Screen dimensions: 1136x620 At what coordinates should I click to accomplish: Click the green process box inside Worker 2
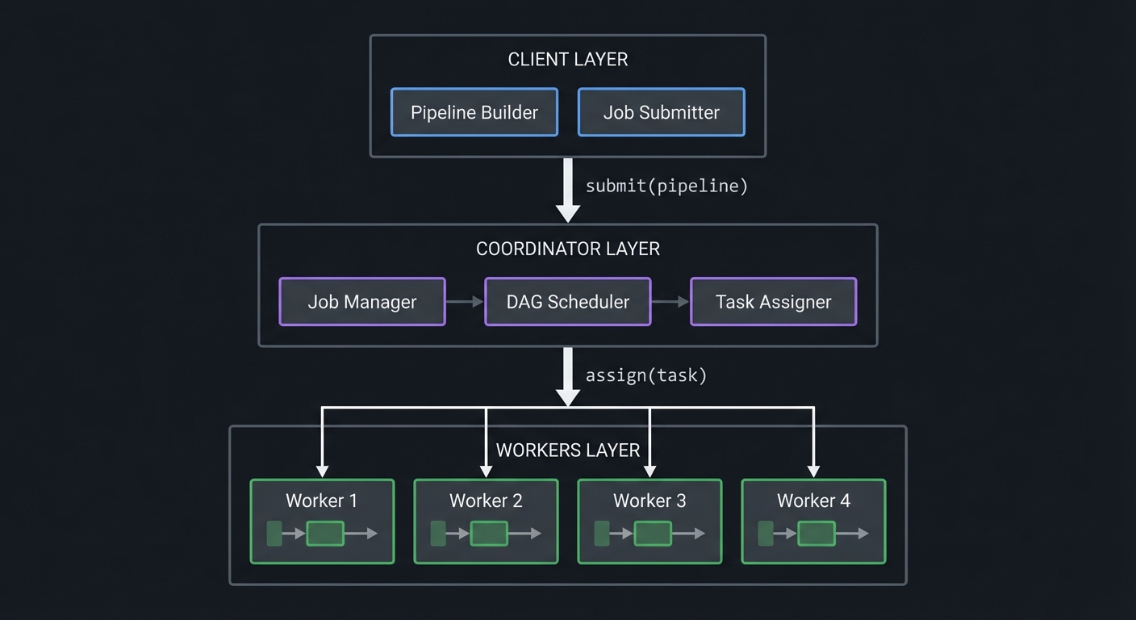(490, 533)
